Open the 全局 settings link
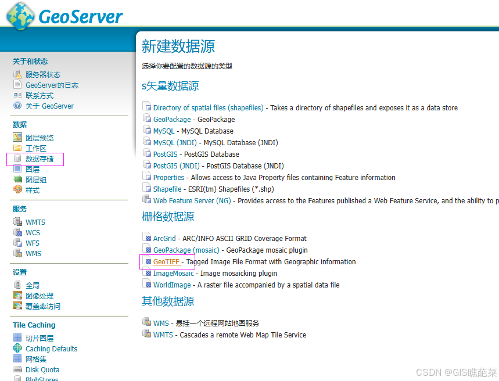This screenshot has width=499, height=381. pyautogui.click(x=33, y=286)
